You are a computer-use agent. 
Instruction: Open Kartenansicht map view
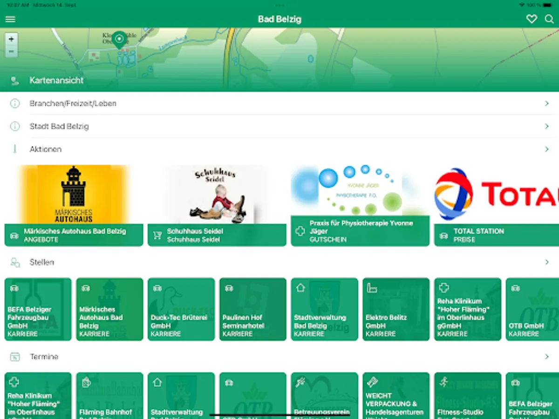[279, 80]
